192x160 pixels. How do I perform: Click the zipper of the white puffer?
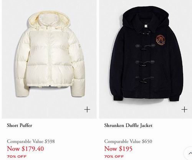(49, 56)
